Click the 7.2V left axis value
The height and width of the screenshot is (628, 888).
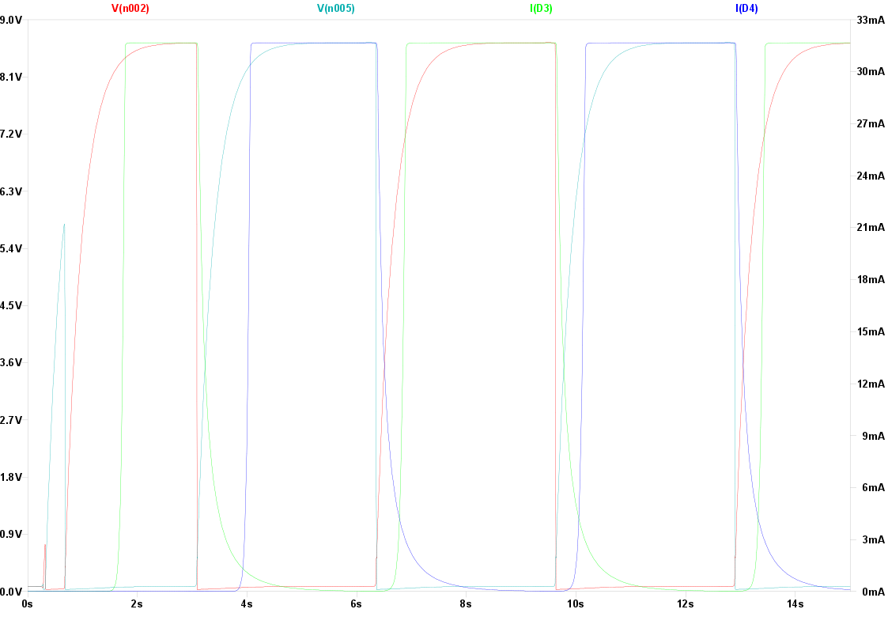11,134
